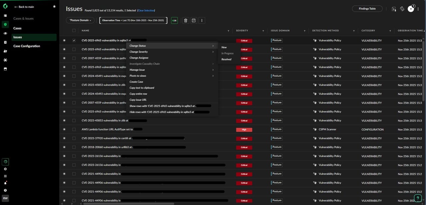426x205 pixels.
Task: Click the Observation Time filter field
Action: pos(133,20)
